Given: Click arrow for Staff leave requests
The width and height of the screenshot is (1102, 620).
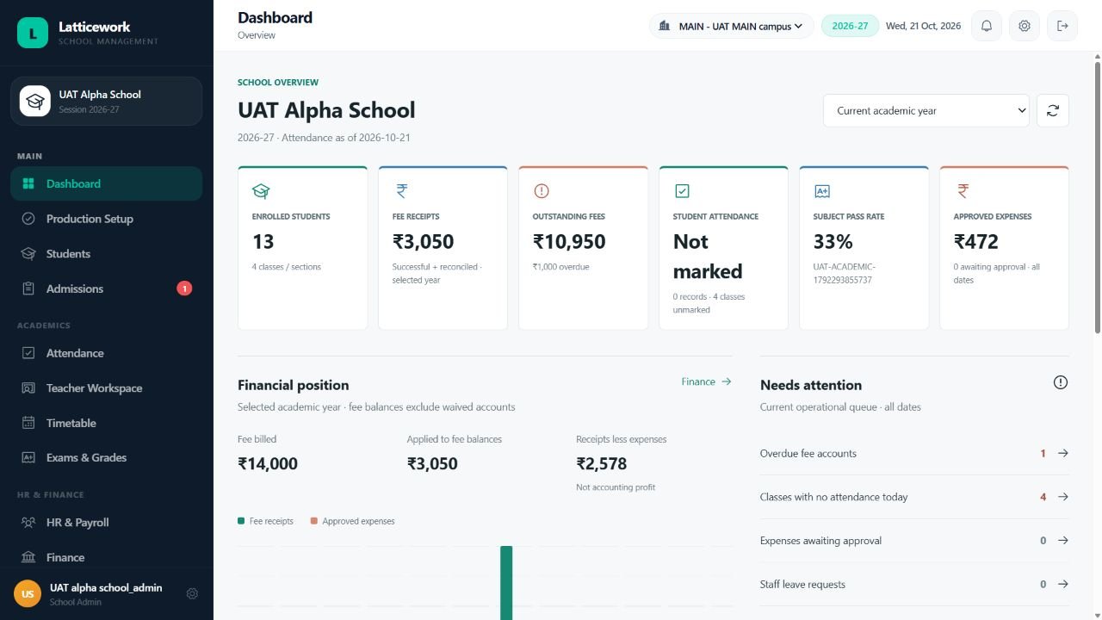Looking at the screenshot, I should (x=1063, y=584).
